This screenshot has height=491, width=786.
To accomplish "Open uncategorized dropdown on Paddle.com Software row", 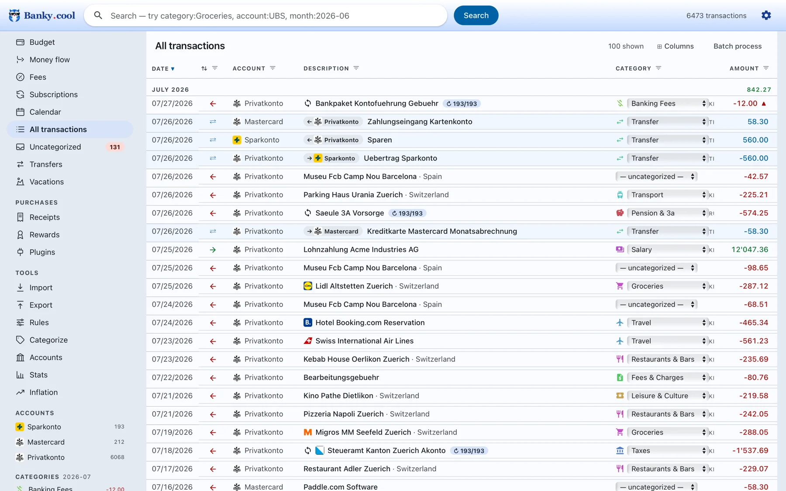I will coord(656,487).
